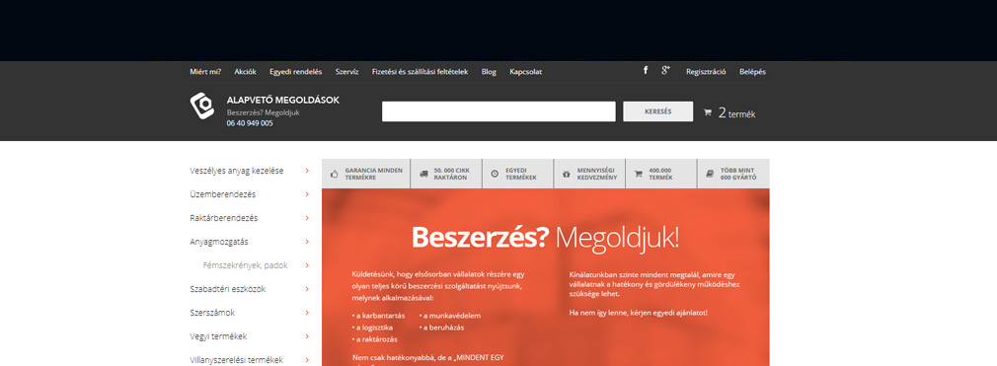Click the search input field
This screenshot has height=366, width=997.
coord(498,111)
